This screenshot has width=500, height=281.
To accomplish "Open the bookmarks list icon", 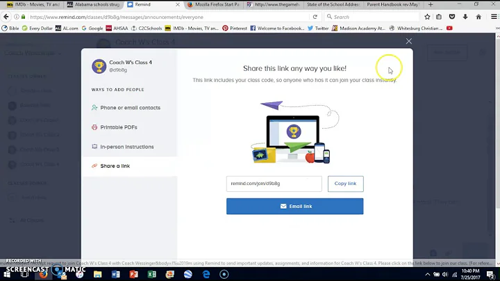I will coord(439,17).
